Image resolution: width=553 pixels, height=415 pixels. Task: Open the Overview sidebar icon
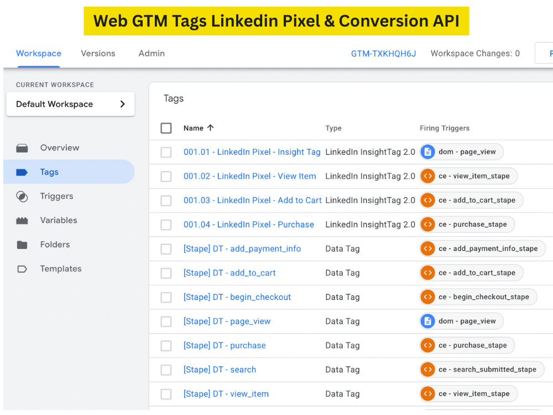click(22, 148)
